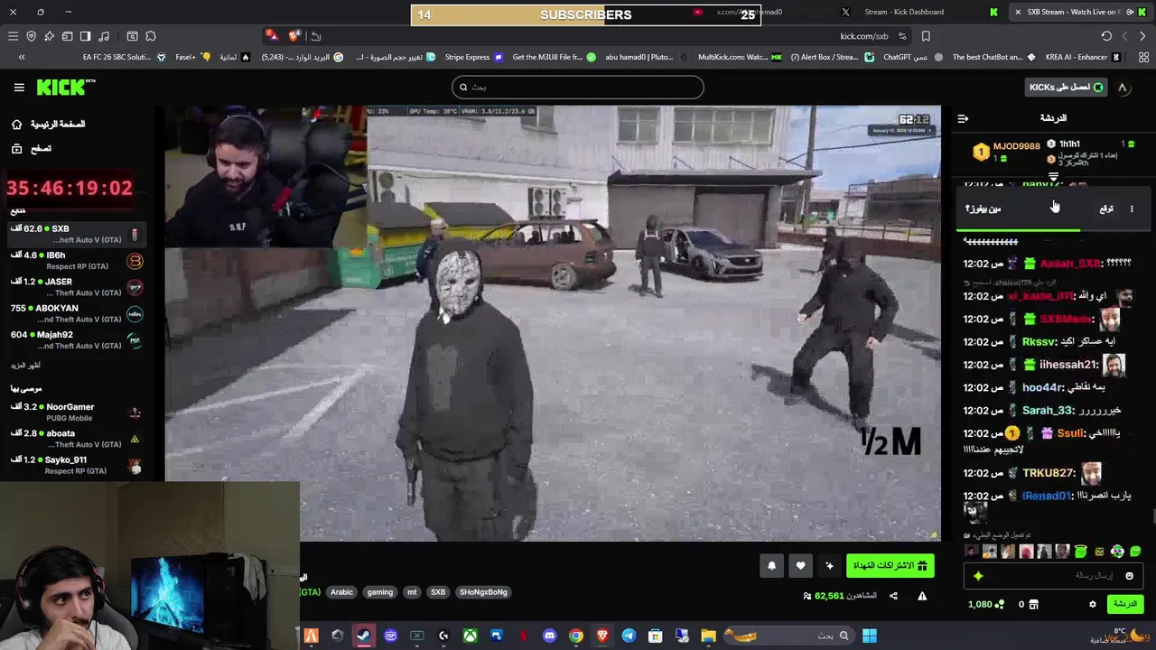The height and width of the screenshot is (650, 1156).
Task: Click the heart follow button
Action: click(800, 566)
